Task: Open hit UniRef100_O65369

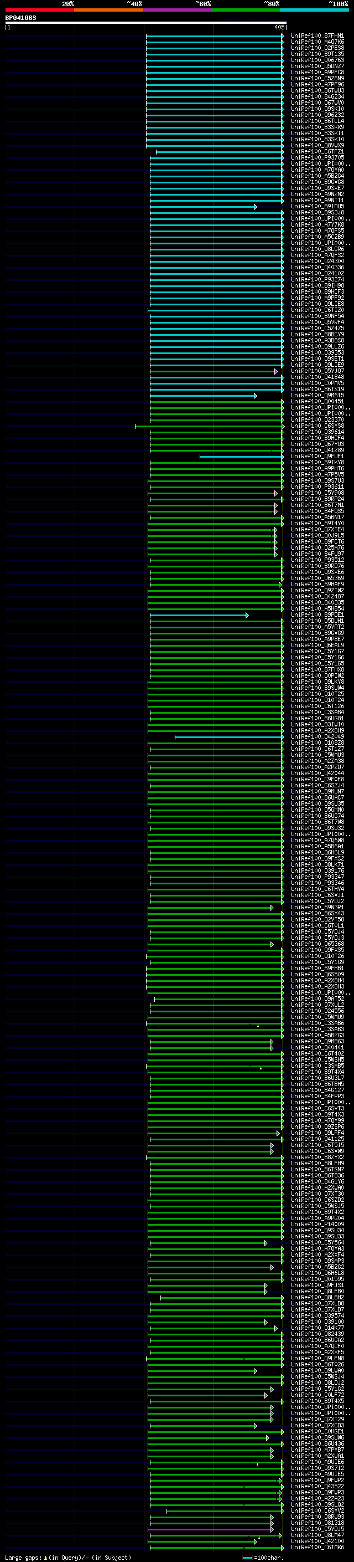Action: pos(317,578)
